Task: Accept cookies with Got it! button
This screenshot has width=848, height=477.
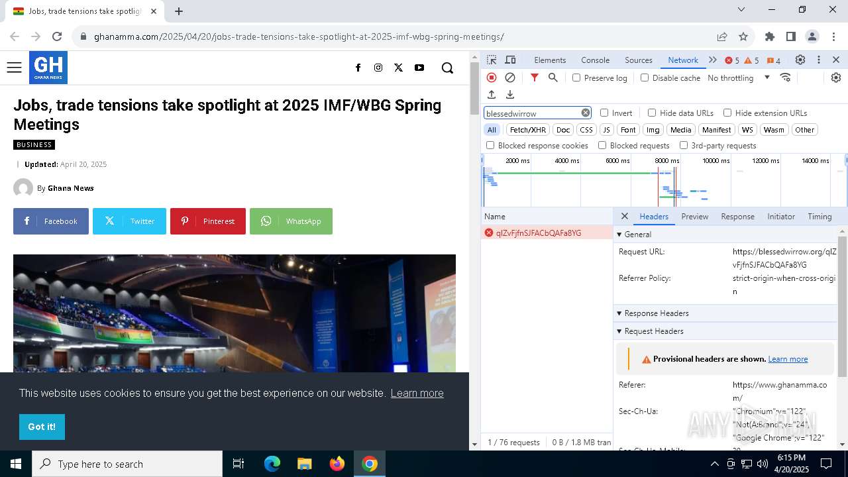Action: point(42,427)
